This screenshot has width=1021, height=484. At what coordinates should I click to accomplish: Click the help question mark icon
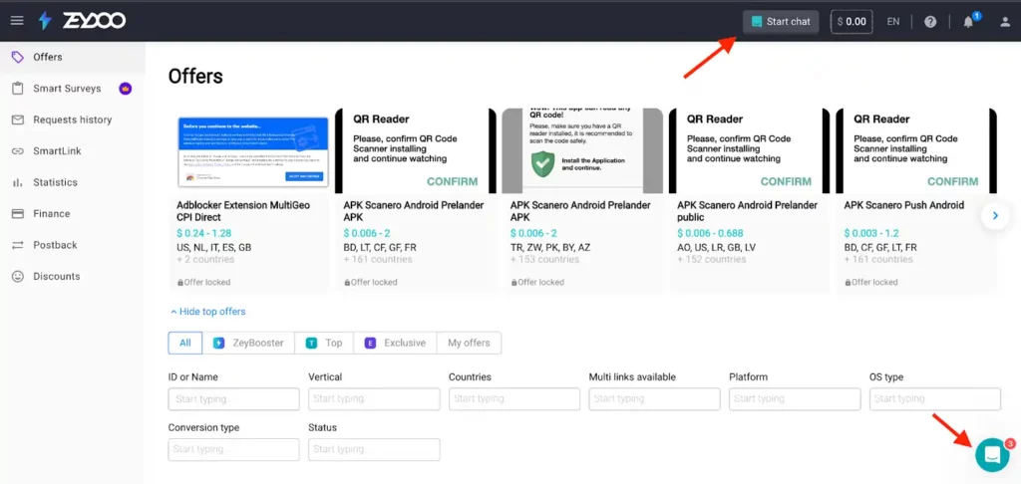click(930, 22)
